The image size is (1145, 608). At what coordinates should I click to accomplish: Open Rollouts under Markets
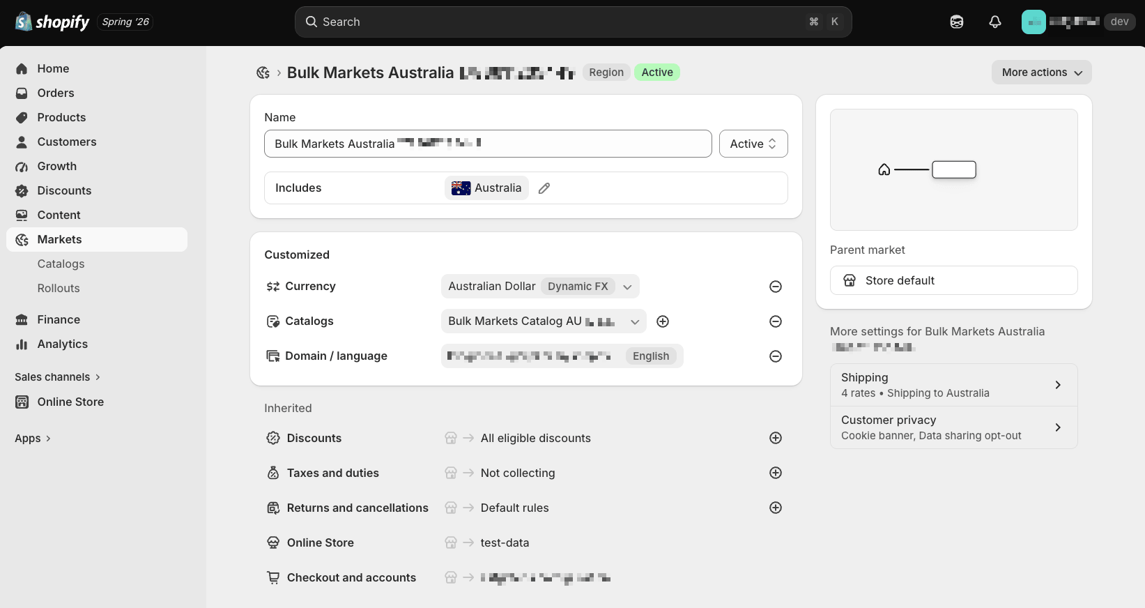pos(97,288)
